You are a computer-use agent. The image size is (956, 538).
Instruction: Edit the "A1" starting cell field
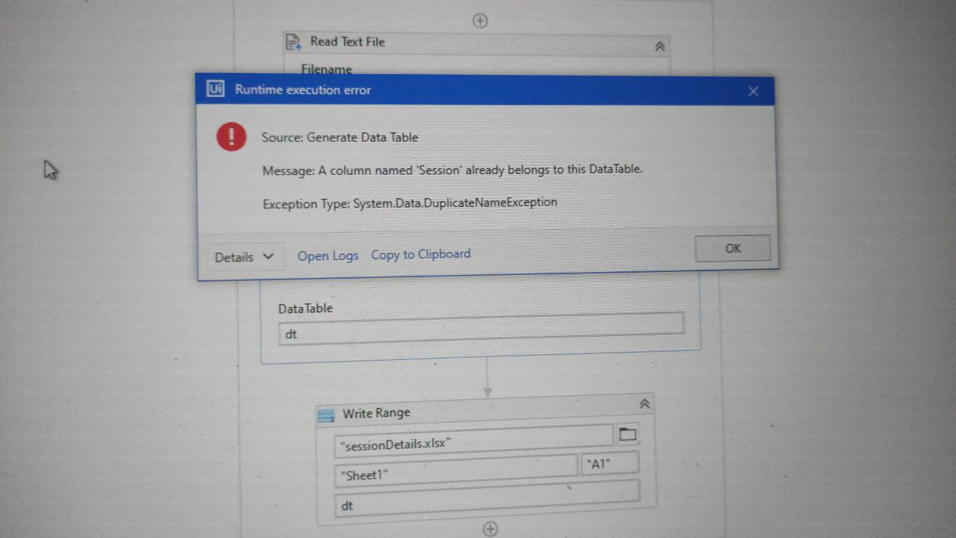tap(609, 463)
